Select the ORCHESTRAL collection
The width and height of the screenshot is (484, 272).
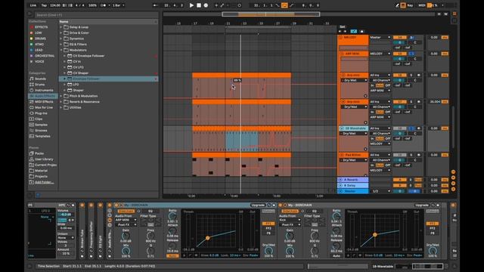[x=45, y=56]
